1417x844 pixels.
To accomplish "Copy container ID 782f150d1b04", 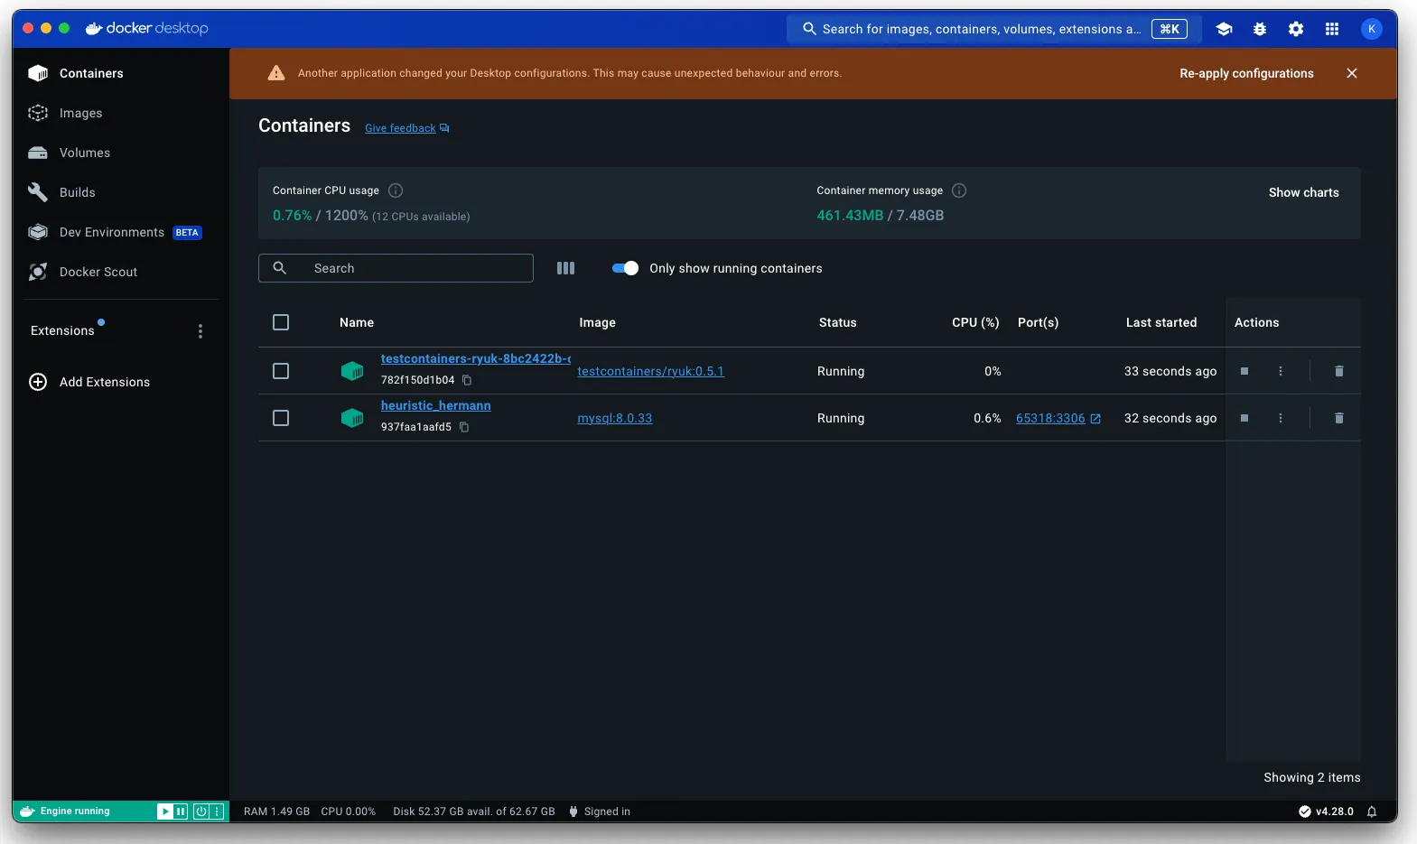I will [467, 380].
